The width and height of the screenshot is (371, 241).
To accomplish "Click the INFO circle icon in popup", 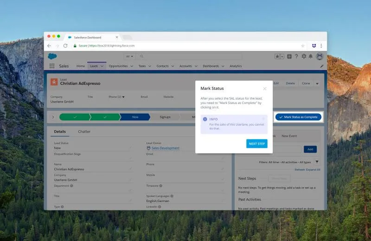I will pyautogui.click(x=205, y=119).
